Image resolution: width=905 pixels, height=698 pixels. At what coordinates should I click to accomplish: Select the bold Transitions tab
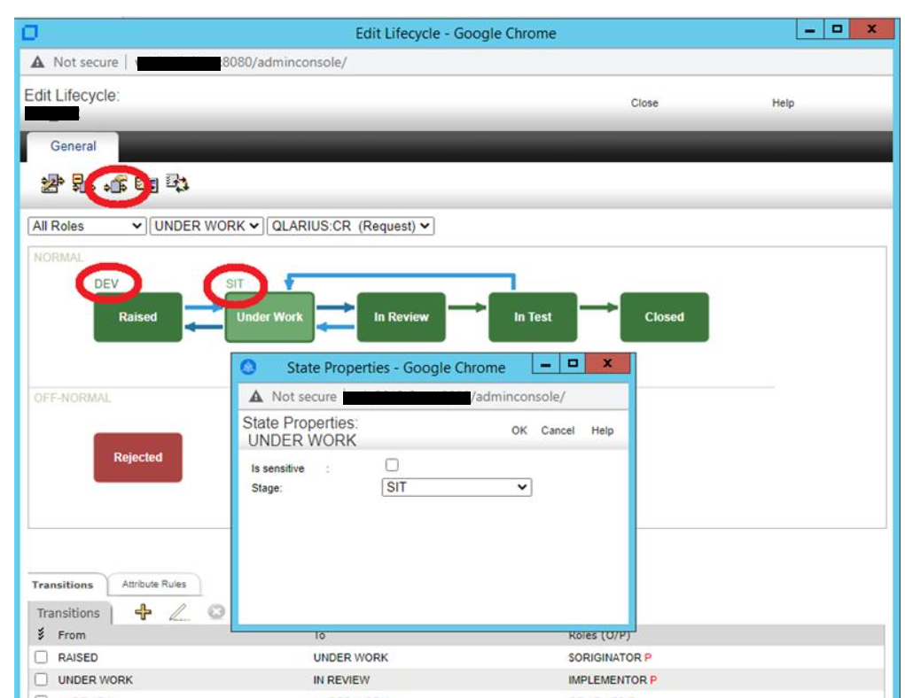pos(62,585)
